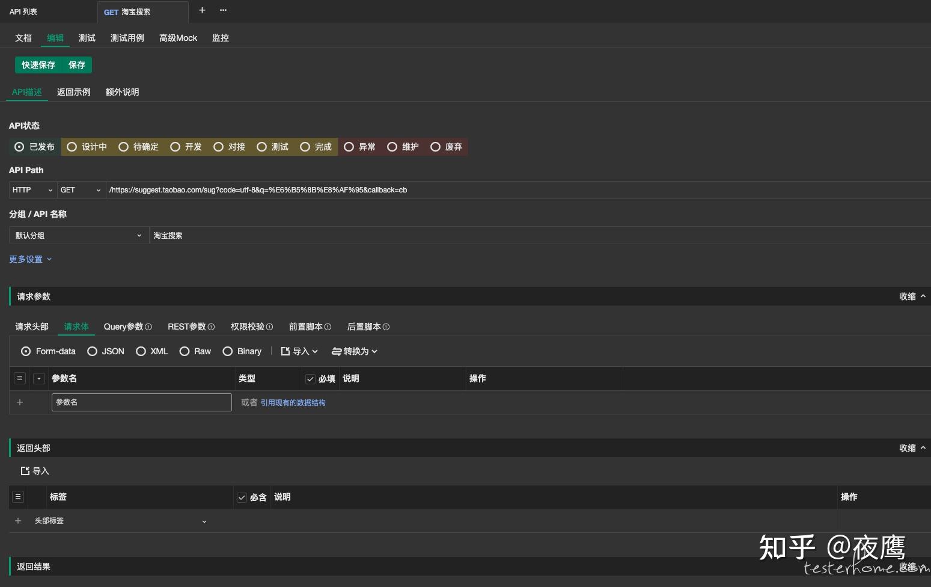Click the add row plus in request body table
This screenshot has width=931, height=587.
(20, 402)
